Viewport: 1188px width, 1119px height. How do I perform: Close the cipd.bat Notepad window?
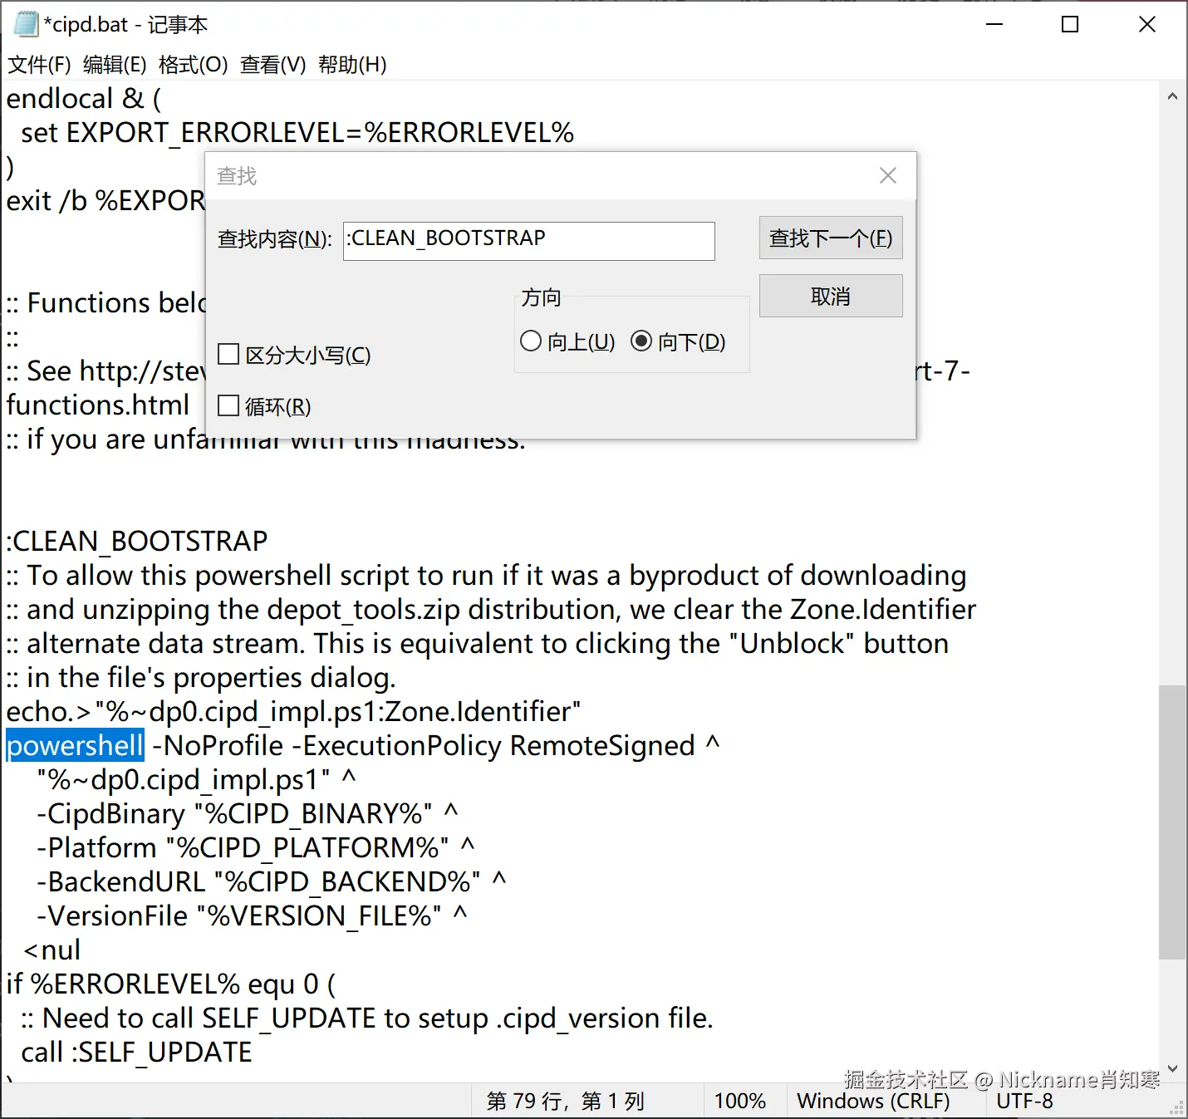click(x=1147, y=24)
